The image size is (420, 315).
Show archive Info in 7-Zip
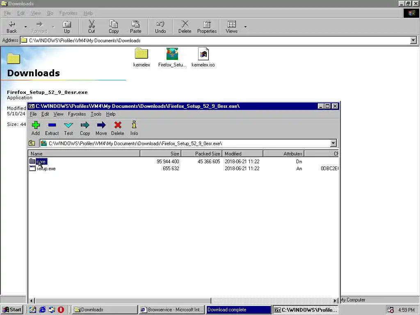134,128
